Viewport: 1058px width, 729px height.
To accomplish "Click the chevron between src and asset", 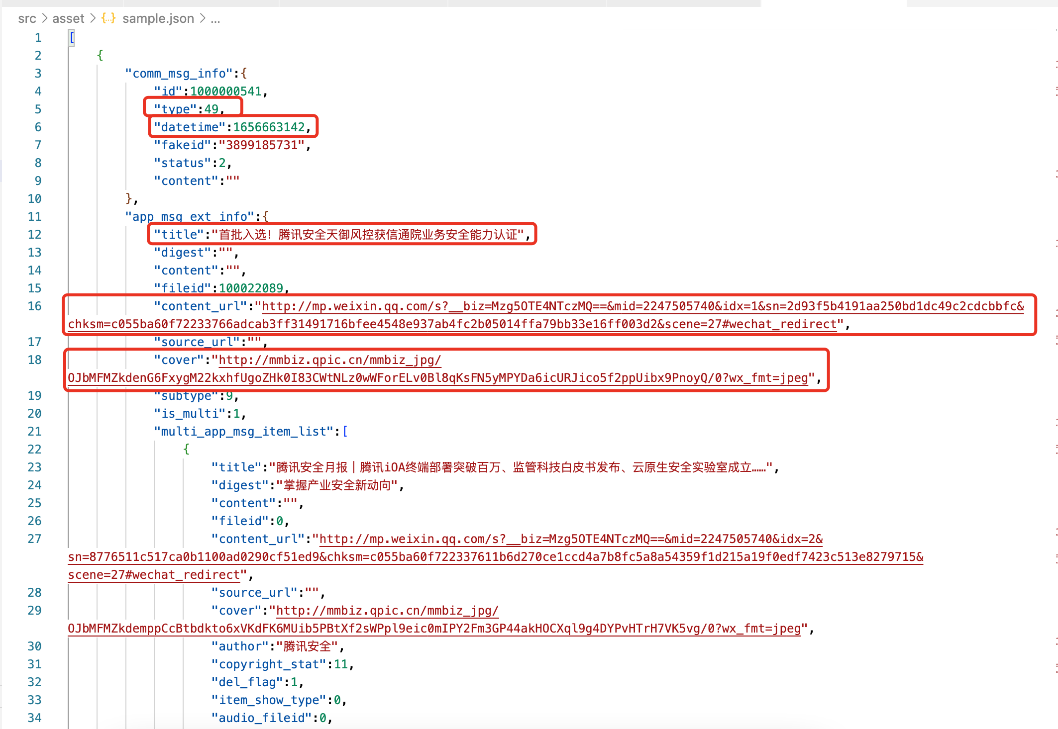I will tap(45, 18).
